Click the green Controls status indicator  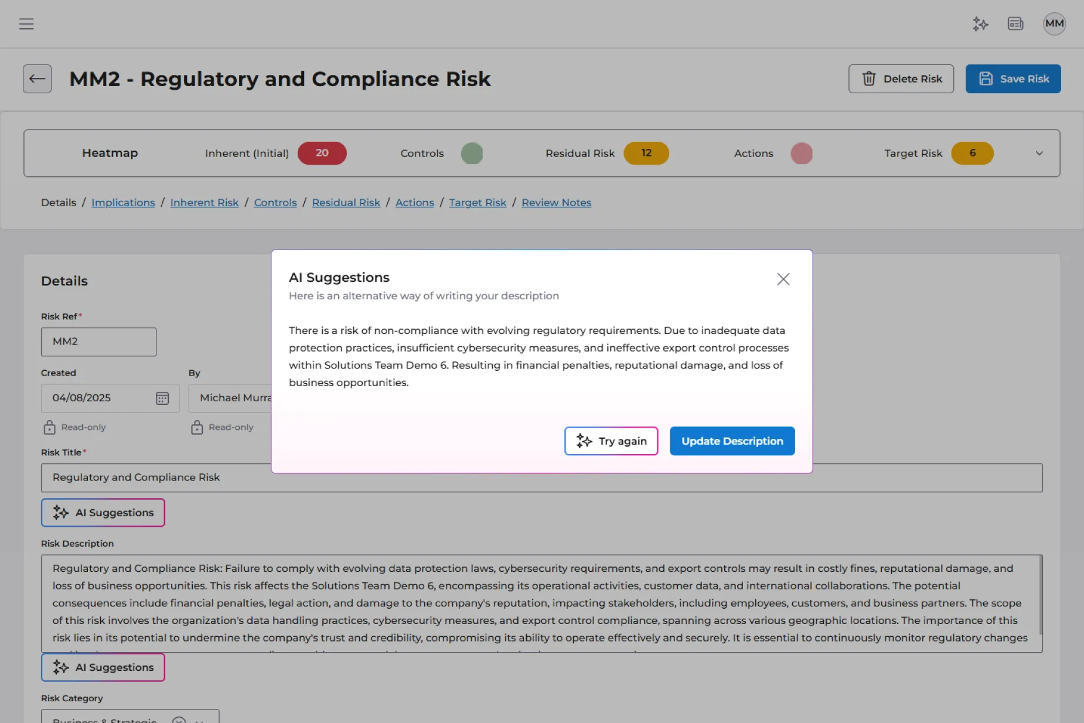472,154
